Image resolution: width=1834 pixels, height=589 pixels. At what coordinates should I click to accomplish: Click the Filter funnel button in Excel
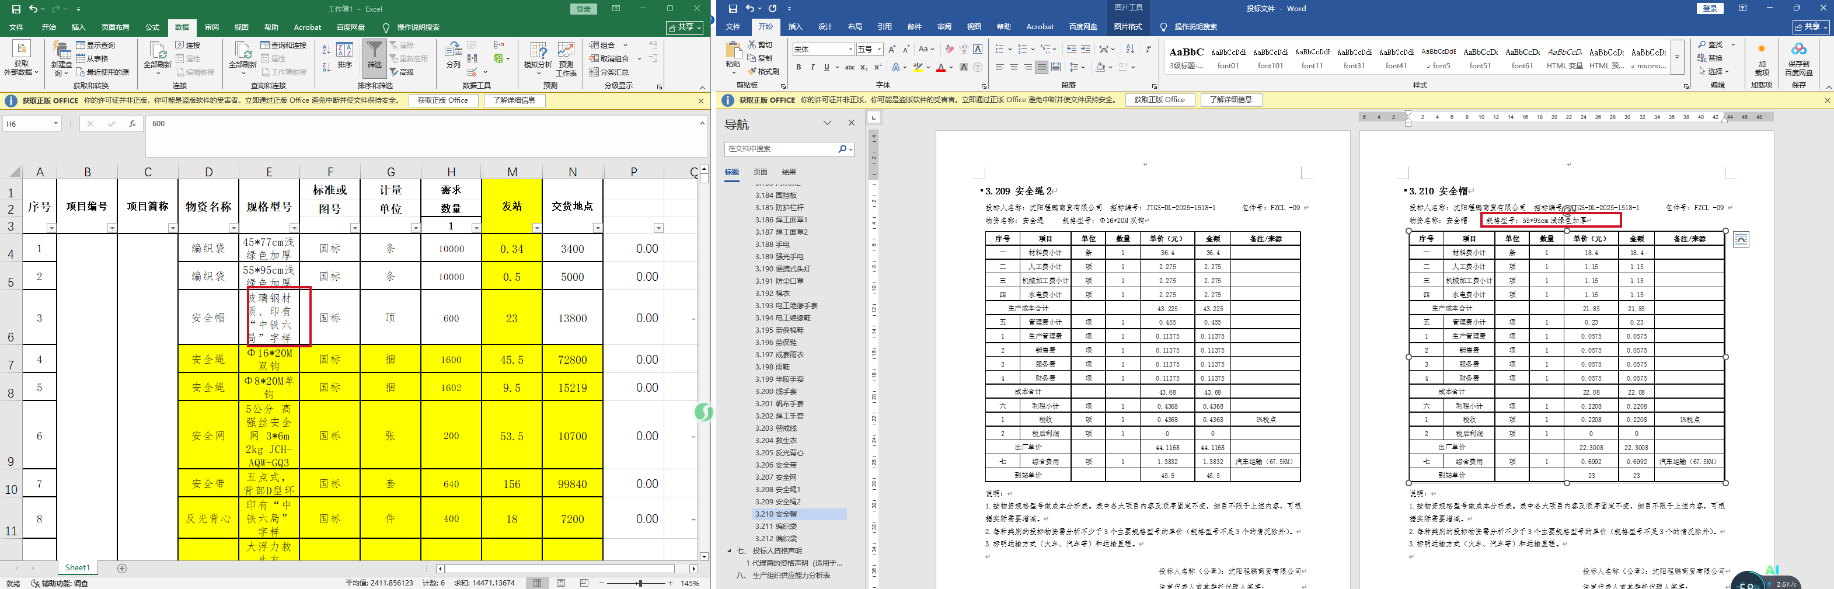374,55
